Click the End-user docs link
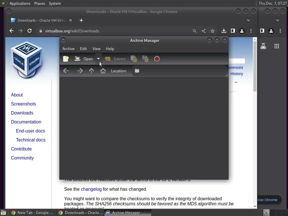 30,131
